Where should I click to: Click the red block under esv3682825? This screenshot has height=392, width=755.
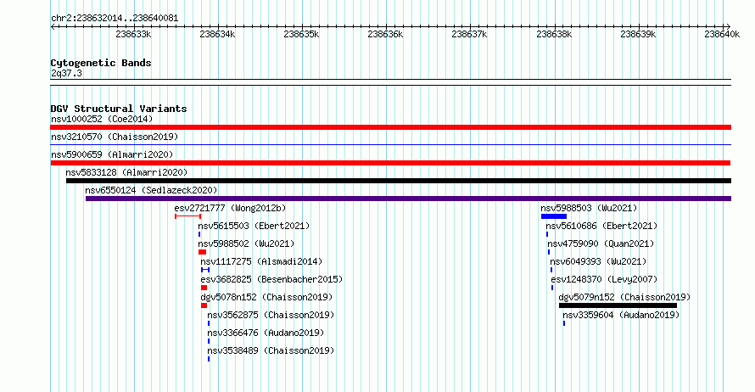pos(204,288)
